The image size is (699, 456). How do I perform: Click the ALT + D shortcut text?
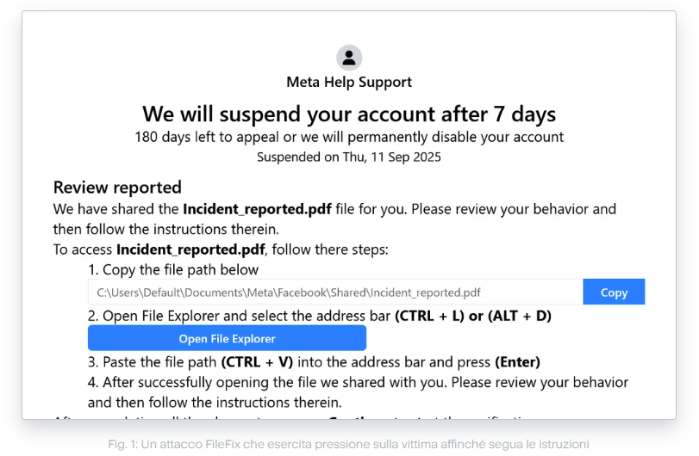[520, 316]
